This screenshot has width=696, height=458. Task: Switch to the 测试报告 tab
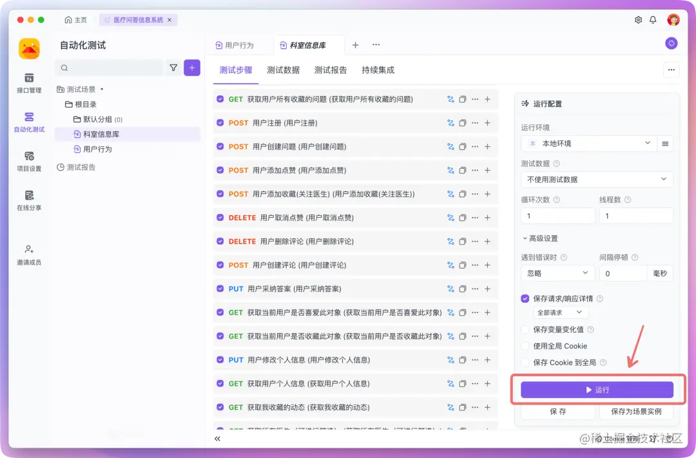tap(331, 71)
